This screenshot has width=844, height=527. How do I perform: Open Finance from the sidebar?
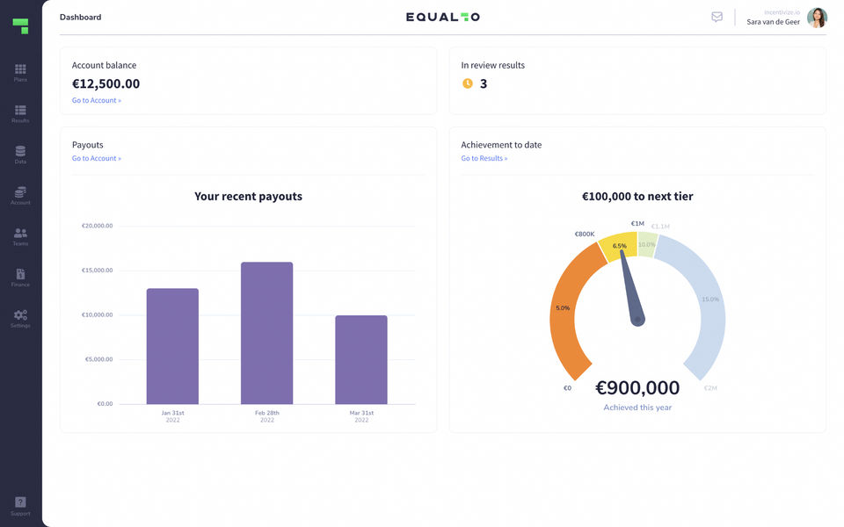[20, 277]
